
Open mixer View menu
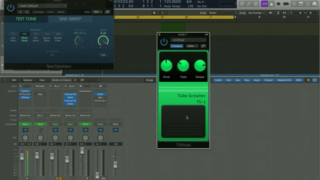(x=43, y=80)
